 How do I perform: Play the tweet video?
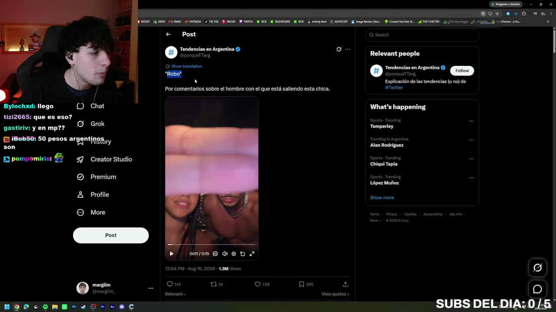point(172,254)
